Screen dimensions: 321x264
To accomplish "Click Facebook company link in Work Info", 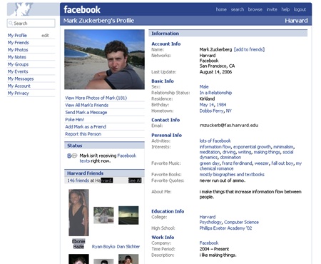I will 209,243.
